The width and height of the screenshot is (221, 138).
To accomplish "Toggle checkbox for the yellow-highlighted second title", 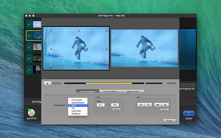I will point(29,35).
